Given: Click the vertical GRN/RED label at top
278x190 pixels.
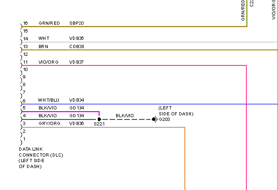Looking at the screenshot, I should 243,10.
